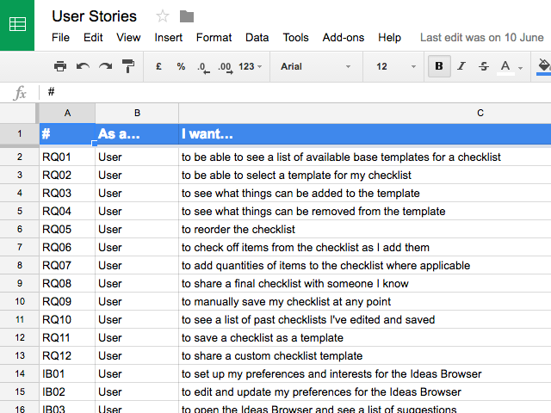Select the User cell in the RQ03 row
This screenshot has height=413, width=551.
137,193
